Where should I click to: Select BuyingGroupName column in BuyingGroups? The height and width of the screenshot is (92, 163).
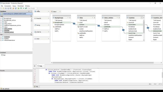coord(59,25)
